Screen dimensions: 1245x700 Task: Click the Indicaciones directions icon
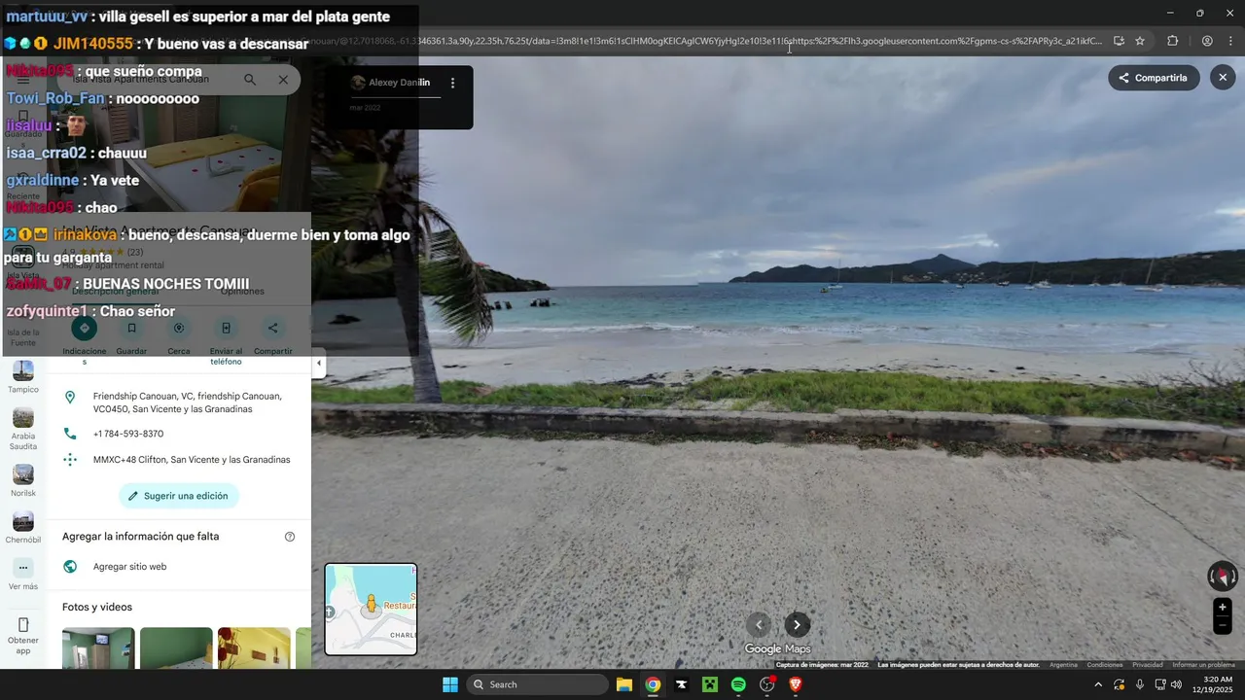[x=85, y=329]
